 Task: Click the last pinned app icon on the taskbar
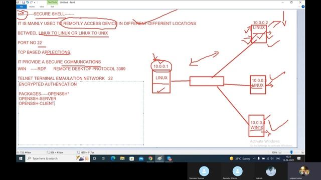[169, 158]
